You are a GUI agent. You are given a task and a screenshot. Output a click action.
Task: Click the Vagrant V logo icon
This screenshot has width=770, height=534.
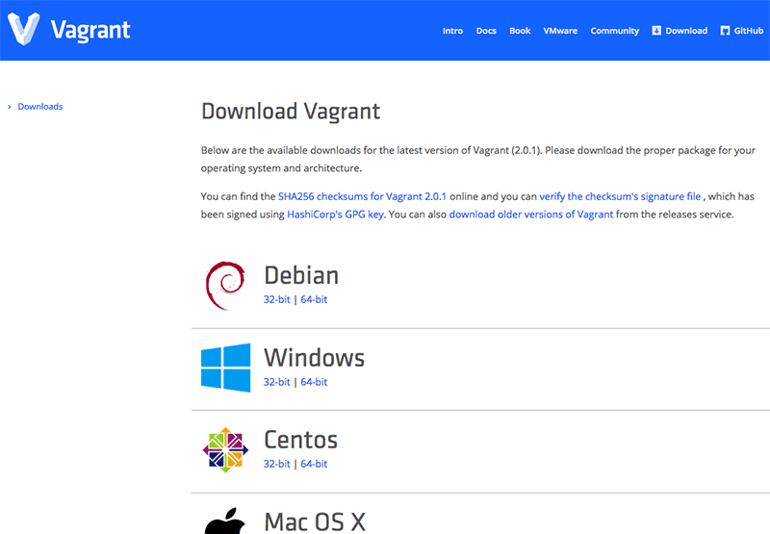pos(23,29)
